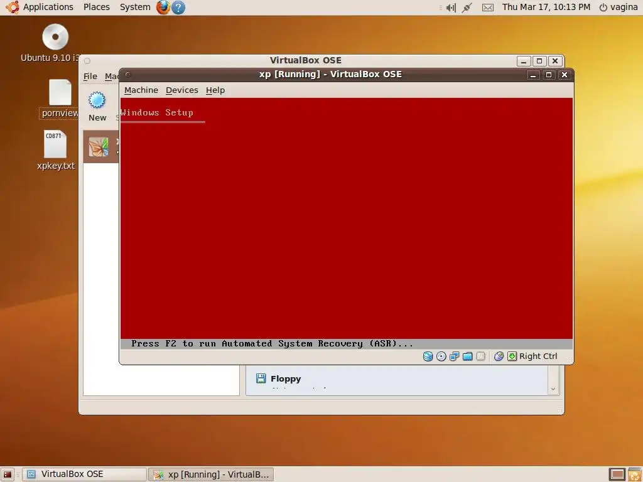
Task: Click the Press F2 Automated System Recovery line
Action: [272, 343]
